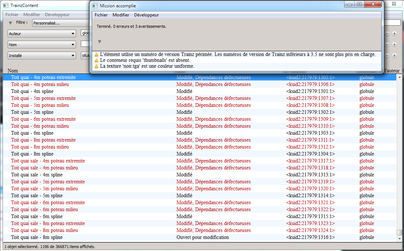The width and height of the screenshot is (404, 251).
Task: Remove the Nom filter rule with its minus button
Action: (x=387, y=45)
